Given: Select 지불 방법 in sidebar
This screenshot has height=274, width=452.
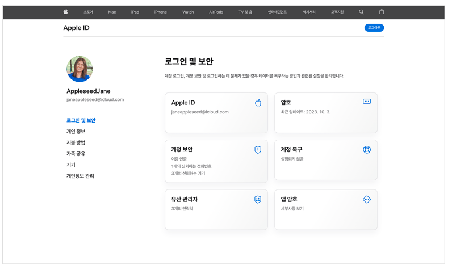Looking at the screenshot, I should click(77, 144).
